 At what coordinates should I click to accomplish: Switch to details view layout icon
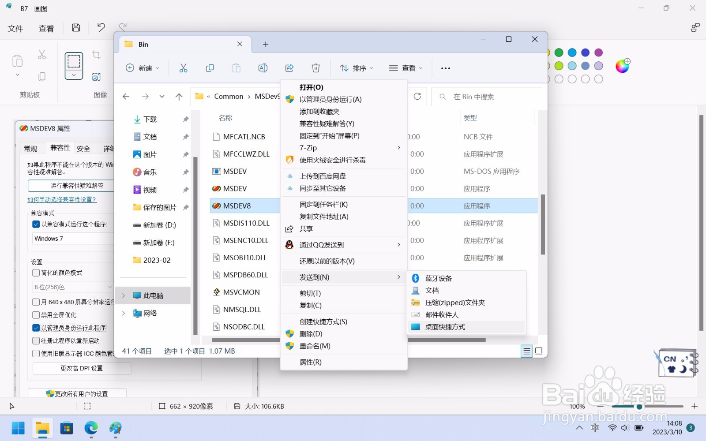(526, 351)
